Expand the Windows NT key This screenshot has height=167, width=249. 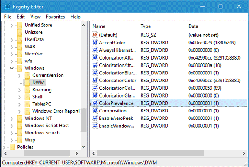(11, 118)
